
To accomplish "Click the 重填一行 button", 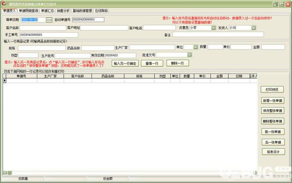I will click(152, 63).
